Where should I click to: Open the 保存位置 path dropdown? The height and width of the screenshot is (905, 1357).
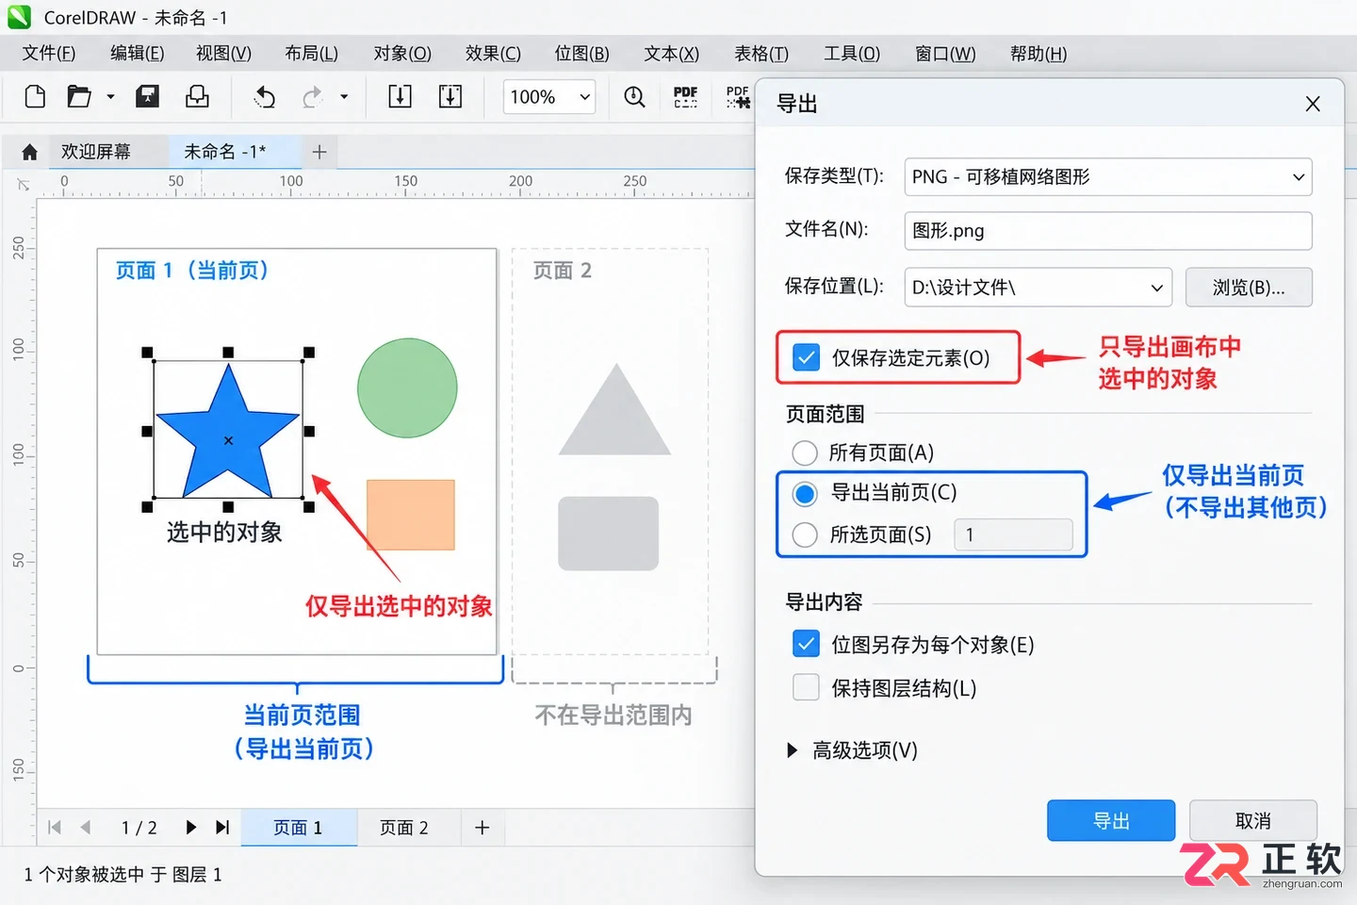(1038, 288)
